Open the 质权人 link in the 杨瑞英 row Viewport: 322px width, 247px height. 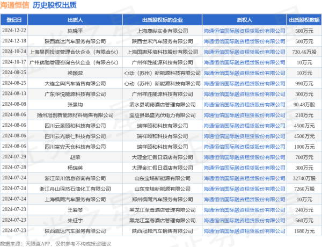[x=244, y=168]
